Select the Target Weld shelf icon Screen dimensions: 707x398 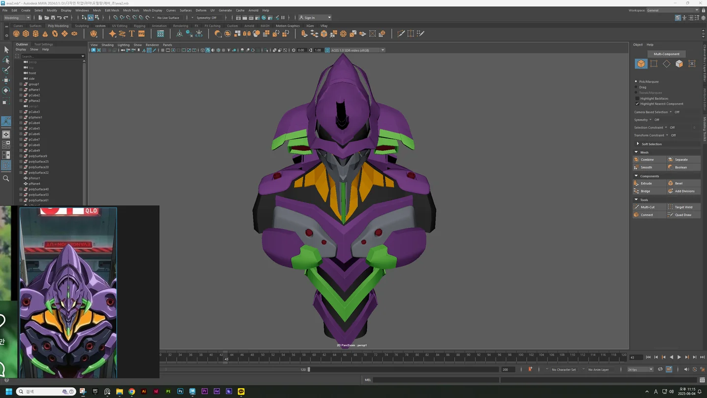click(411, 33)
